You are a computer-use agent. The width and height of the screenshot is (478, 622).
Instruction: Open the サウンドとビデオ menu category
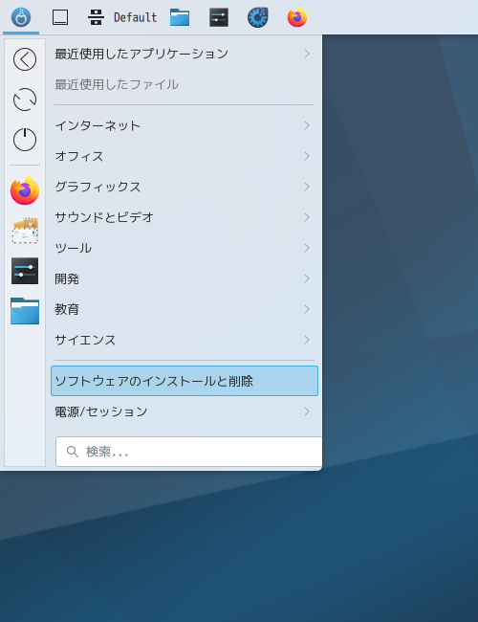185,217
